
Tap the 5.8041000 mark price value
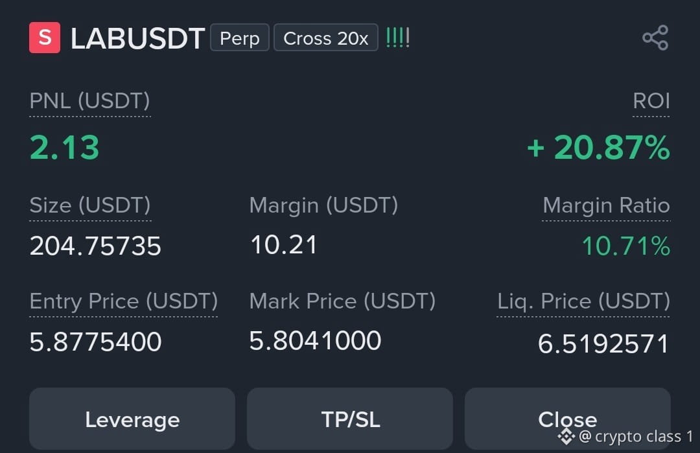point(315,340)
